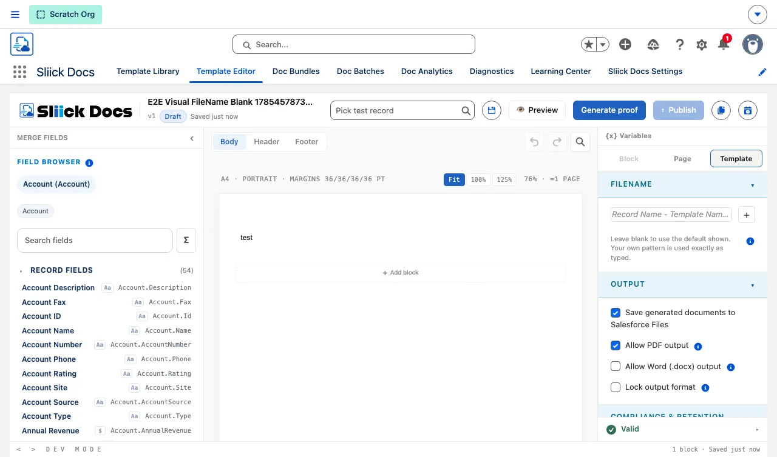This screenshot has width=777, height=457.
Task: Switch to Doc Batches tab
Action: [361, 71]
